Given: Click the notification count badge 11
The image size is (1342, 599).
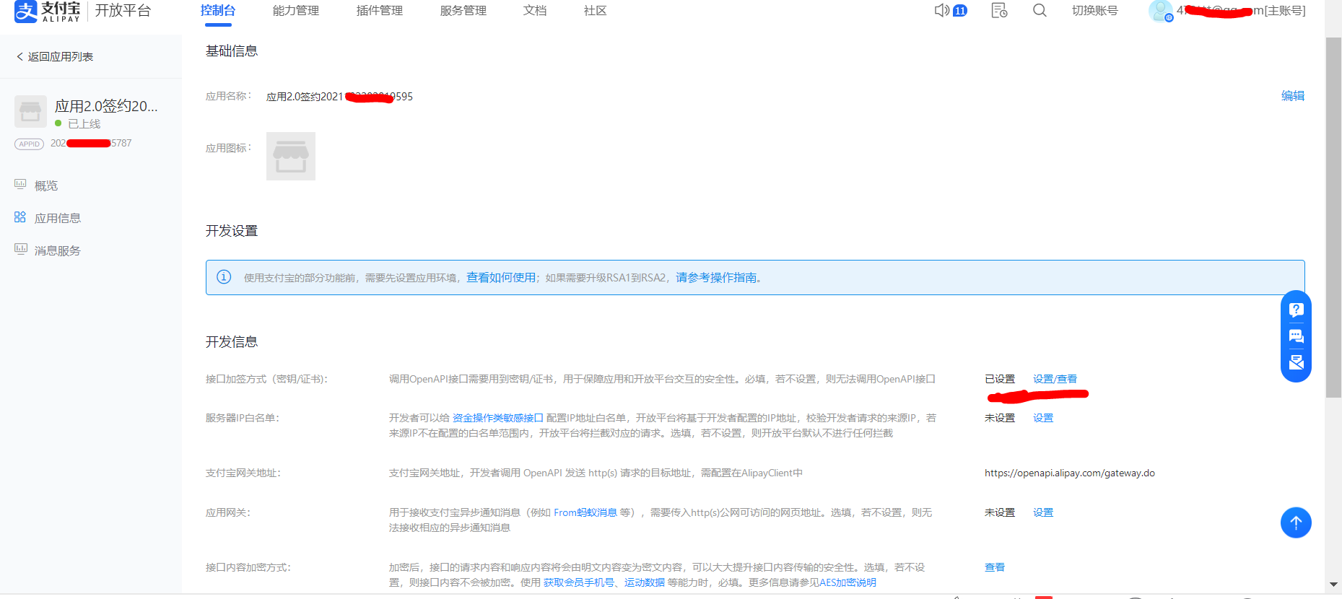Looking at the screenshot, I should click(x=960, y=11).
